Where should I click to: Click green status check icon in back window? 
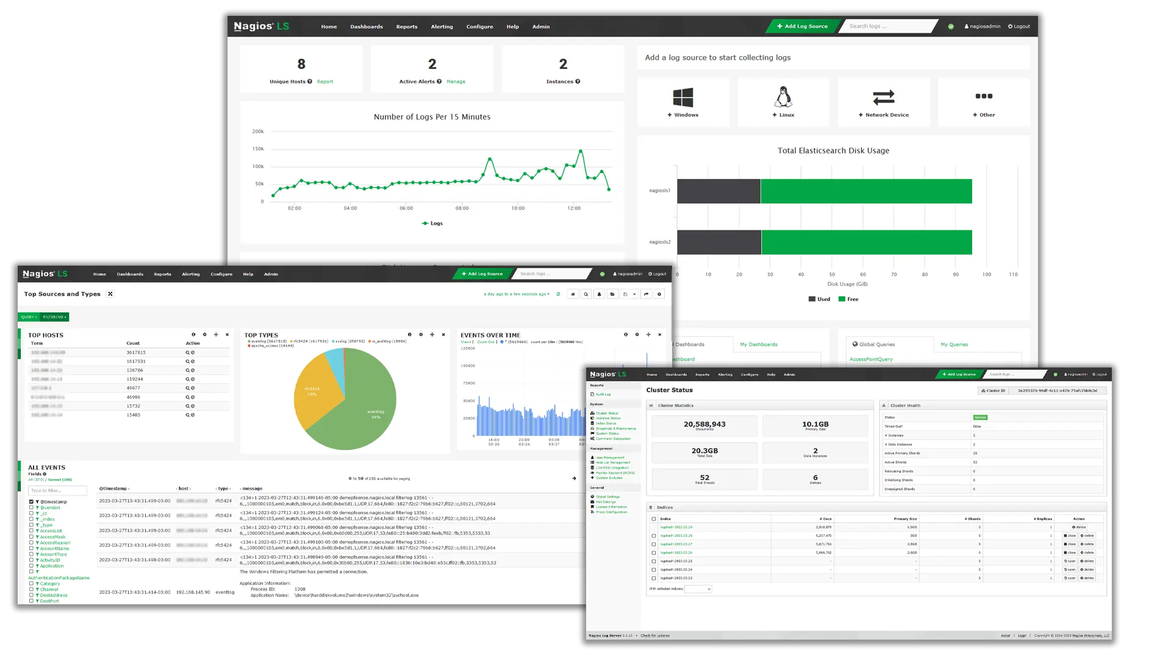951,27
